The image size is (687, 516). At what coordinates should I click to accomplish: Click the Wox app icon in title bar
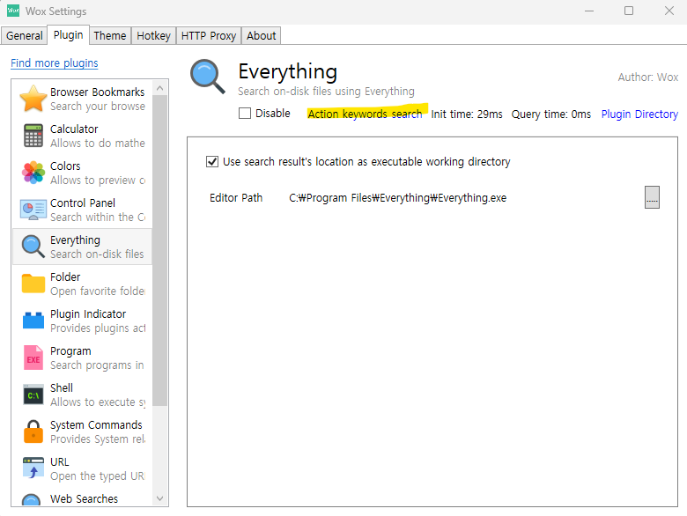(x=13, y=11)
